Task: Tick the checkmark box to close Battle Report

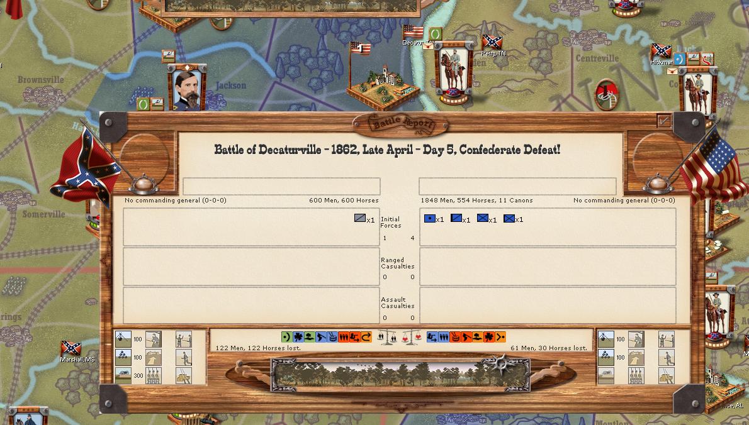Action: click(663, 121)
